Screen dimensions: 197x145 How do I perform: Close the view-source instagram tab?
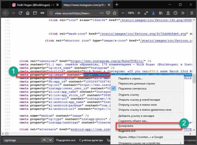tap(109, 5)
